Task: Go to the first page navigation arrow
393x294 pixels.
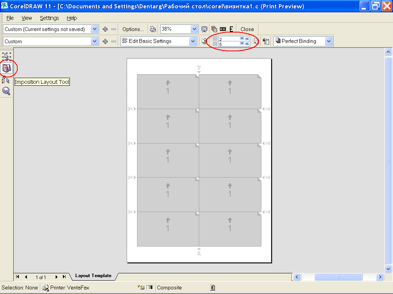Action: coord(18,277)
